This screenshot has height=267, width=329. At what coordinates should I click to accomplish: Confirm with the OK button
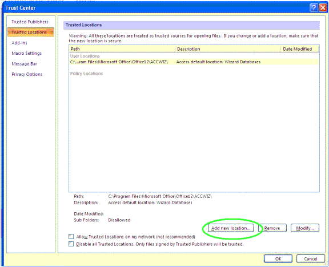[x=278, y=258]
